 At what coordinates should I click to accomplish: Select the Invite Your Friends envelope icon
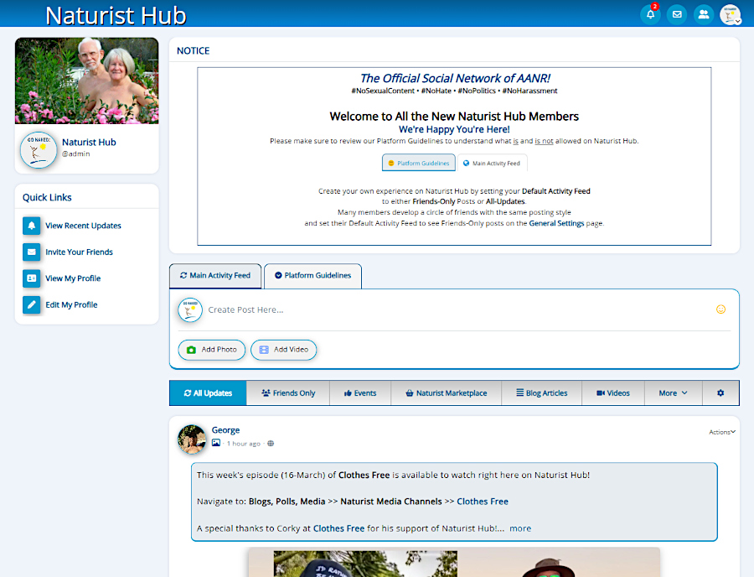point(31,252)
